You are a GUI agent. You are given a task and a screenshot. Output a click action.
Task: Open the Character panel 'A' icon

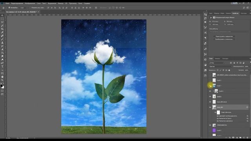pos(206,33)
